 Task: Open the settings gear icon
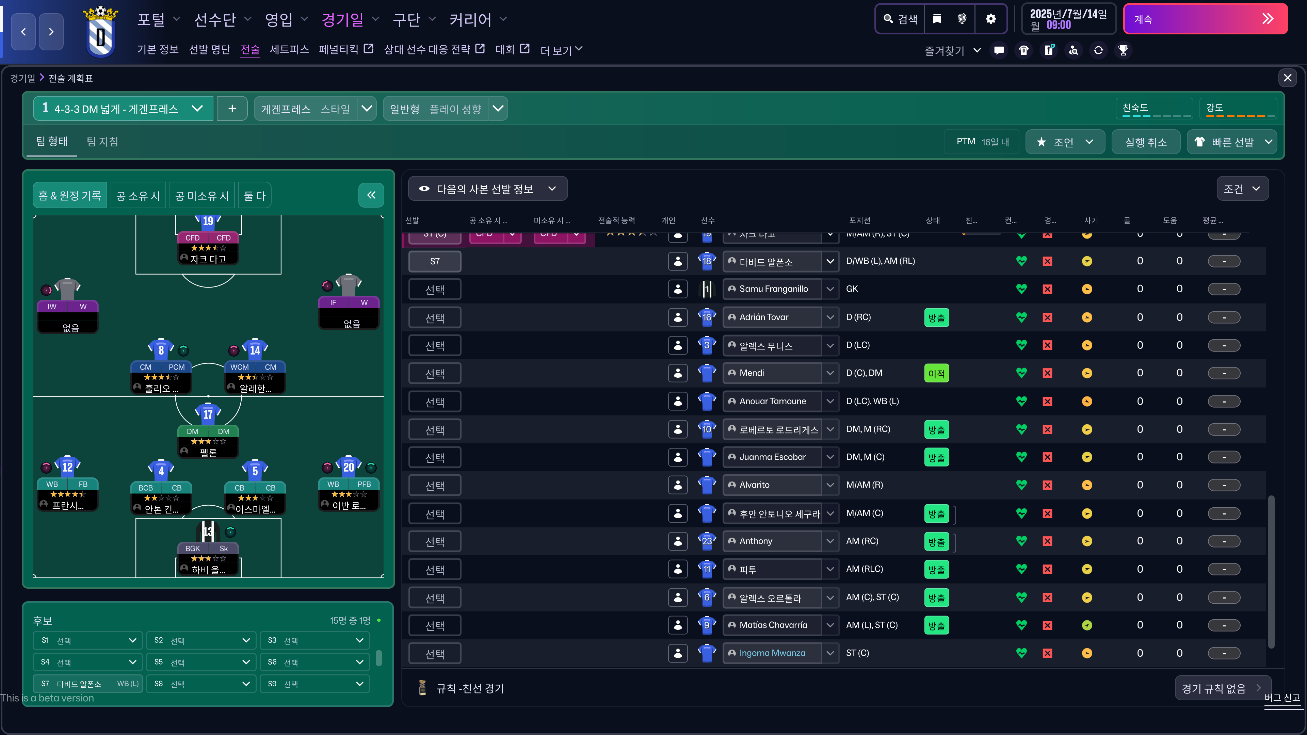coord(990,19)
